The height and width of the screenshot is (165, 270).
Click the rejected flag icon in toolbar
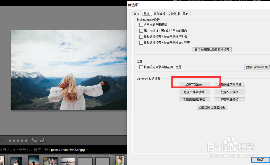[x=2, y=140]
